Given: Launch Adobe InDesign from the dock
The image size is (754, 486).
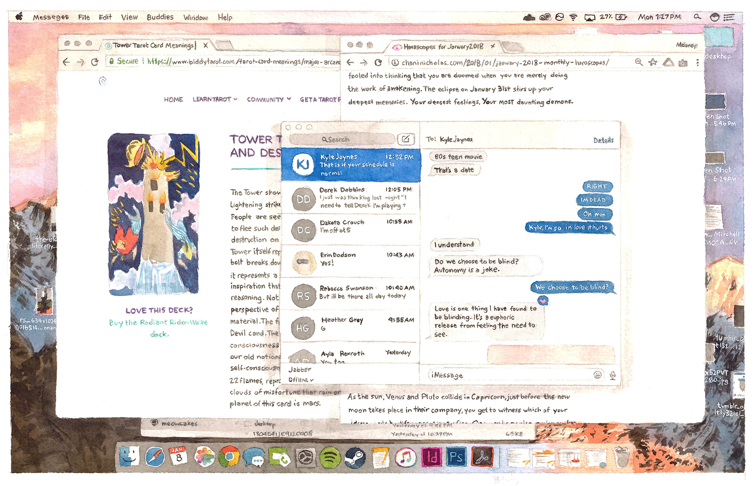Looking at the screenshot, I should click(x=431, y=457).
